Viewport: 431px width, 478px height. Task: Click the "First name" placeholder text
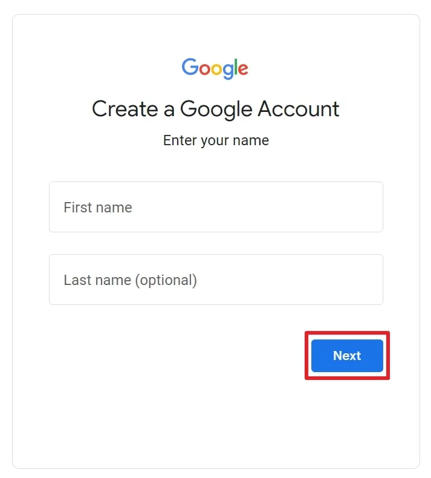[x=97, y=208]
